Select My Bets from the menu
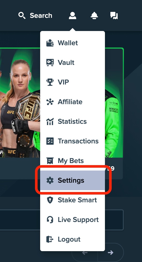The image size is (142, 262). [73, 161]
